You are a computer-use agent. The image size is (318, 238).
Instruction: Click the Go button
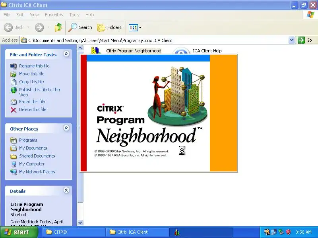[x=305, y=40]
